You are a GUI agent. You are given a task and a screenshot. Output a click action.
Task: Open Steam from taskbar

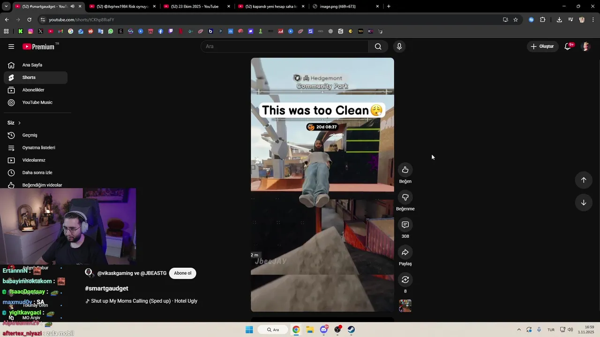click(351, 330)
